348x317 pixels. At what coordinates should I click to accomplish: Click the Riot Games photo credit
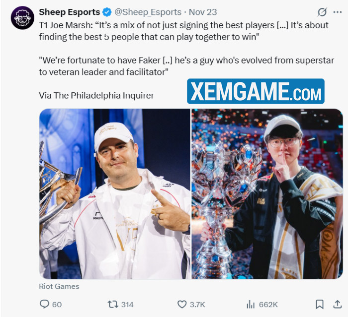59,286
